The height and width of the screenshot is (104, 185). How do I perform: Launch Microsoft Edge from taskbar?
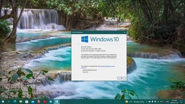pyautogui.click(x=15, y=102)
